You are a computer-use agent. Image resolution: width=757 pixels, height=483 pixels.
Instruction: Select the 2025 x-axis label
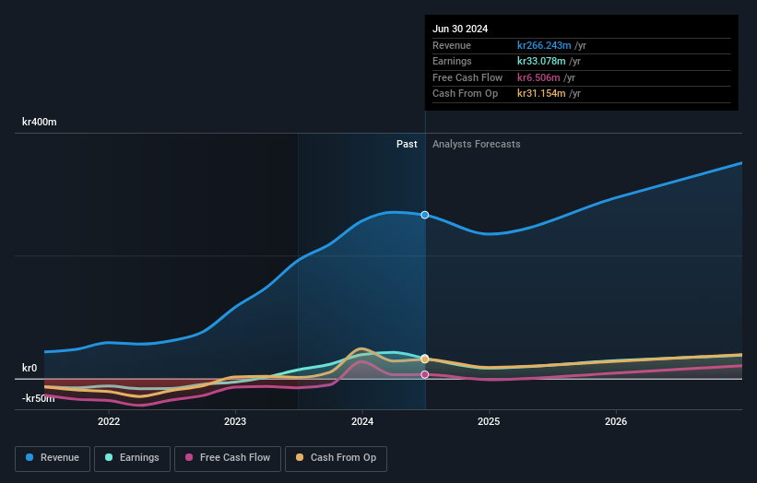pos(489,421)
